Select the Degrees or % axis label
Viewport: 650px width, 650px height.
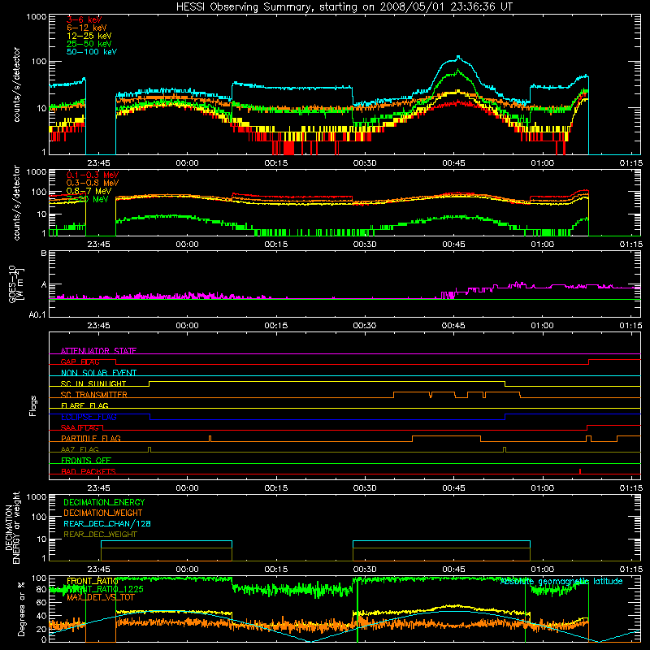pyautogui.click(x=21, y=609)
